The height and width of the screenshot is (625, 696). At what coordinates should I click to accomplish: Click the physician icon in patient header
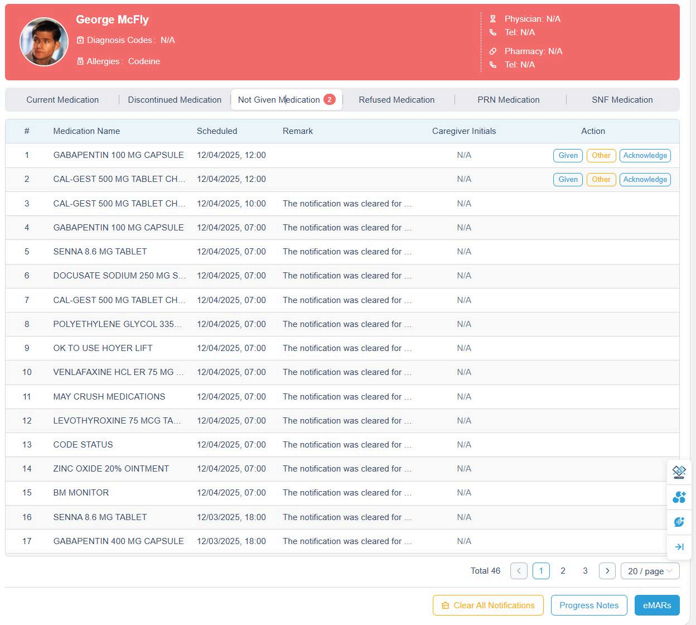click(493, 19)
